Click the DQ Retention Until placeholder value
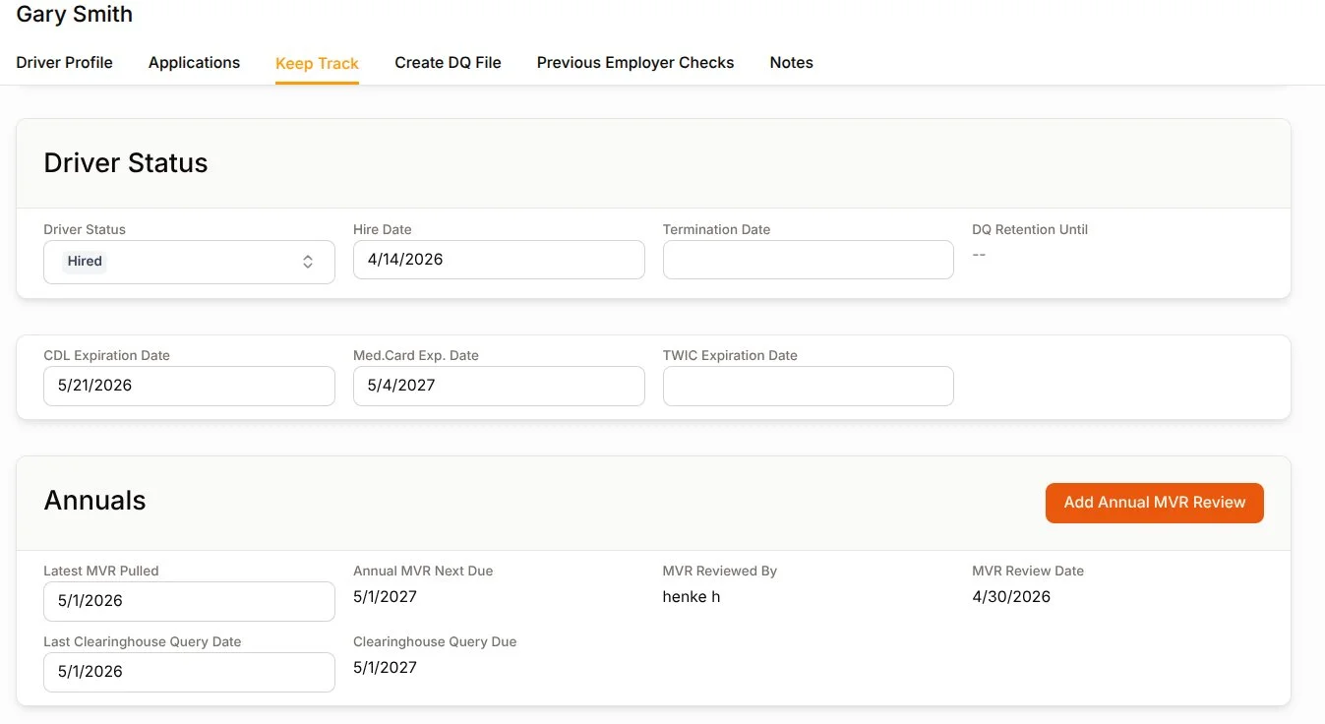 click(979, 254)
